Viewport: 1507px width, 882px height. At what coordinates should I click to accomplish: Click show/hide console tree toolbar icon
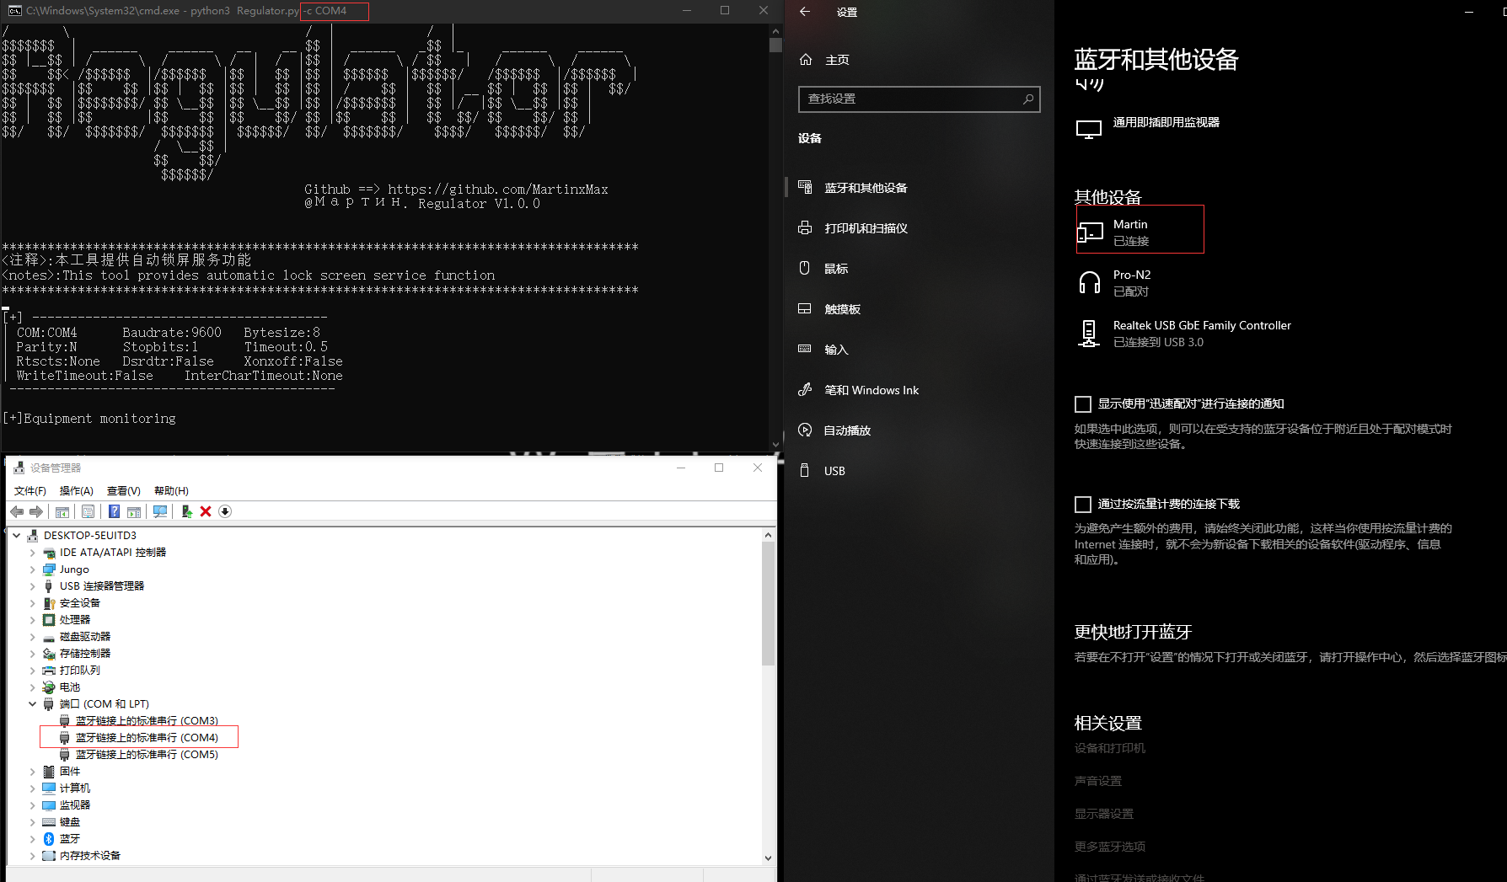62,511
